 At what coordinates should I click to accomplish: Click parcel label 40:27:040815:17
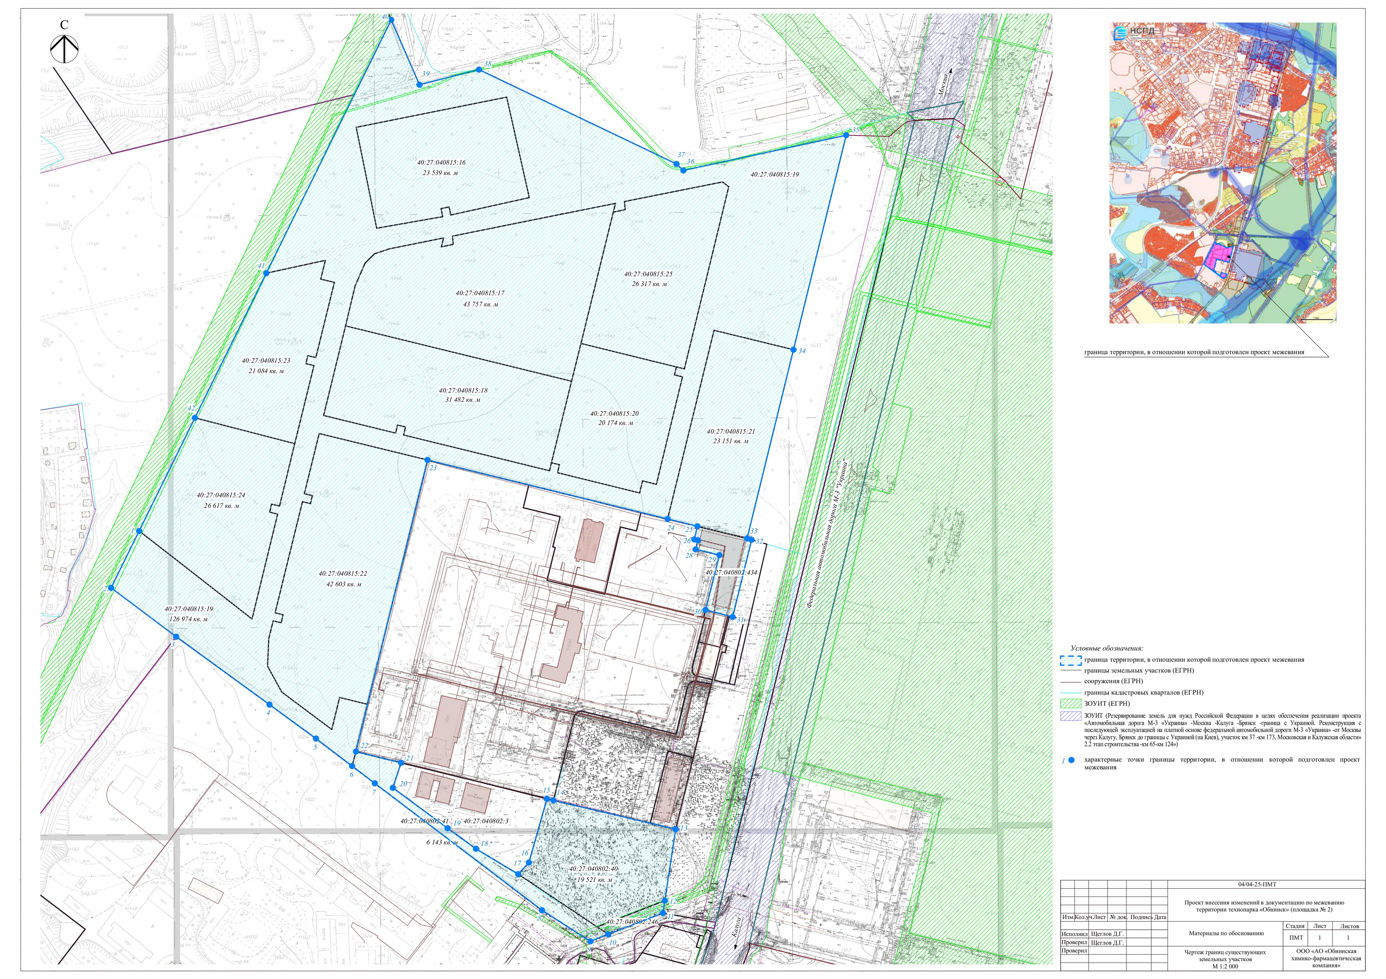coord(480,293)
